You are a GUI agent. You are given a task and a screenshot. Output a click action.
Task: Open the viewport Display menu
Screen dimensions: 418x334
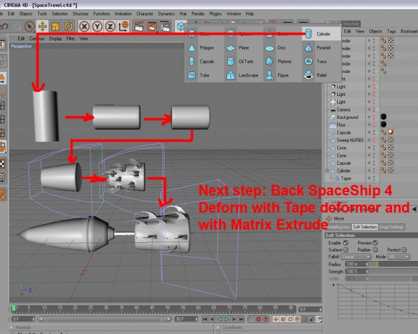coord(56,39)
